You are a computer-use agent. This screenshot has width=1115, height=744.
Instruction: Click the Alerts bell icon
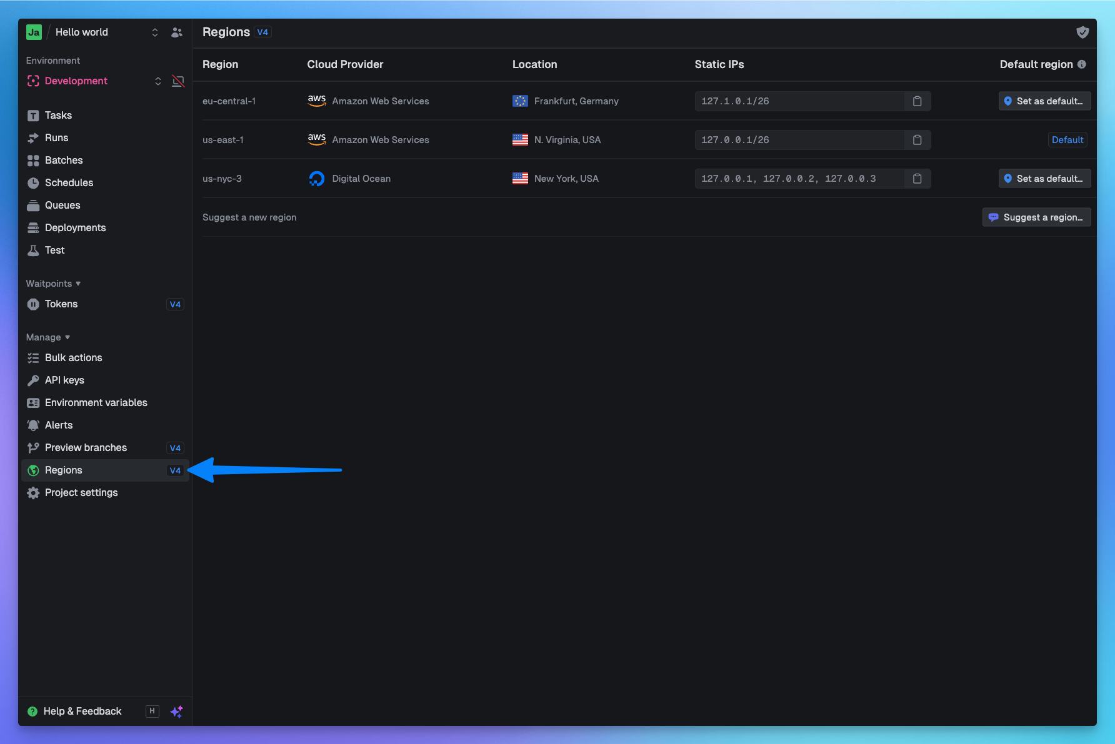(33, 425)
